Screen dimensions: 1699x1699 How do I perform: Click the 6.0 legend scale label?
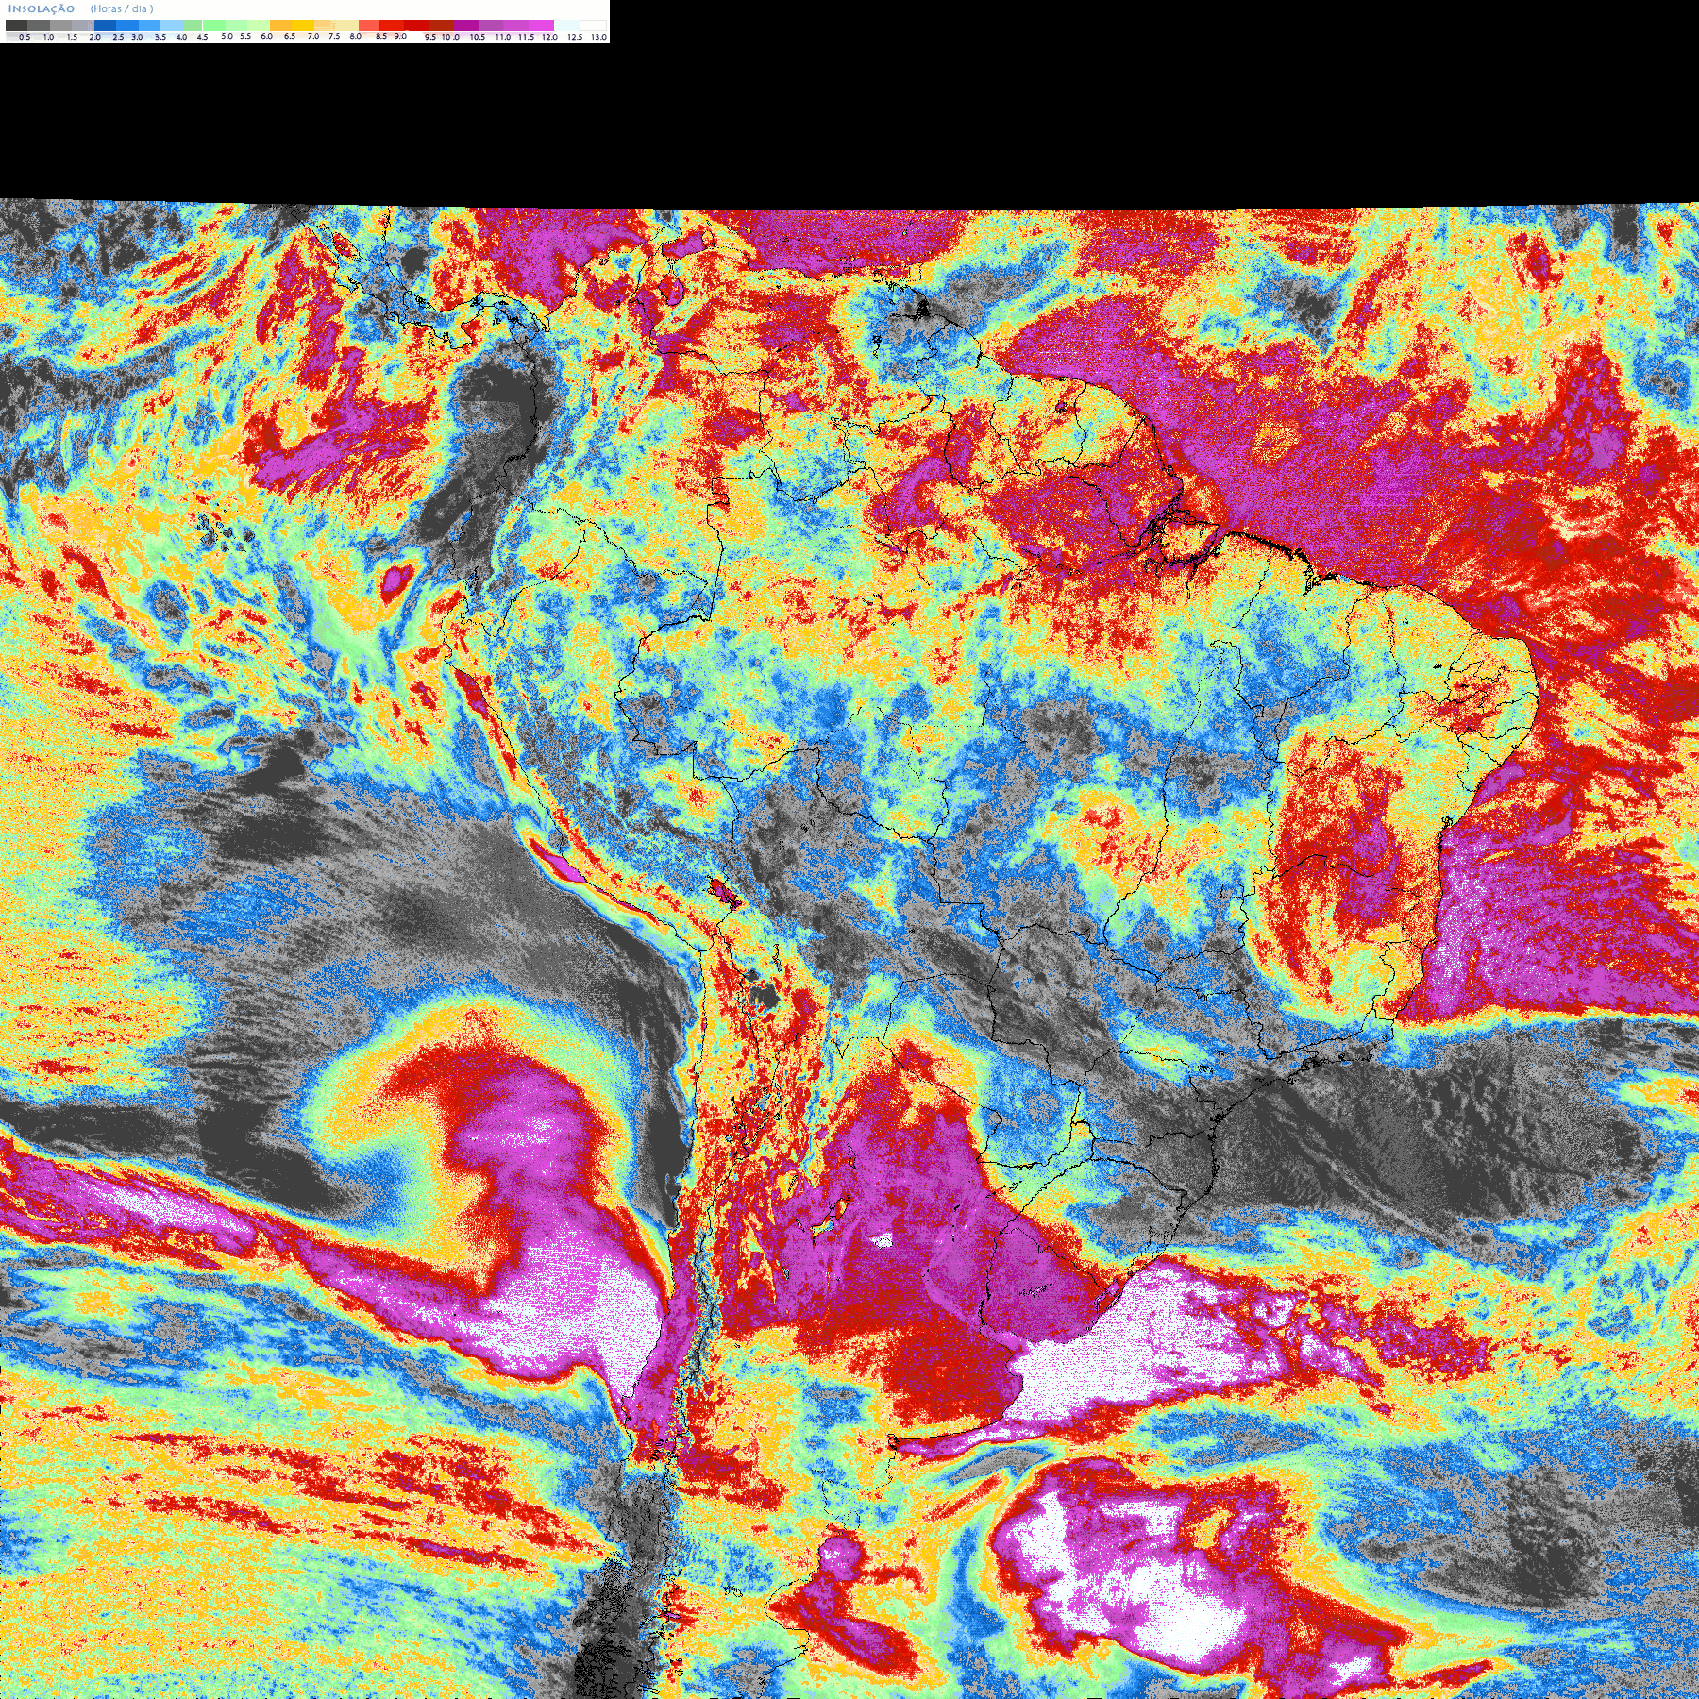pyautogui.click(x=266, y=36)
